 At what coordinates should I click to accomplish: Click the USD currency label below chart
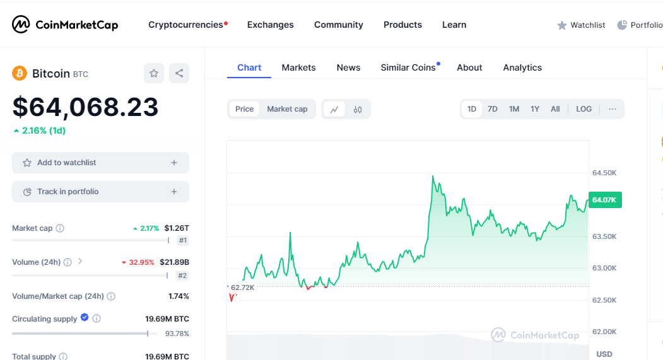604,354
